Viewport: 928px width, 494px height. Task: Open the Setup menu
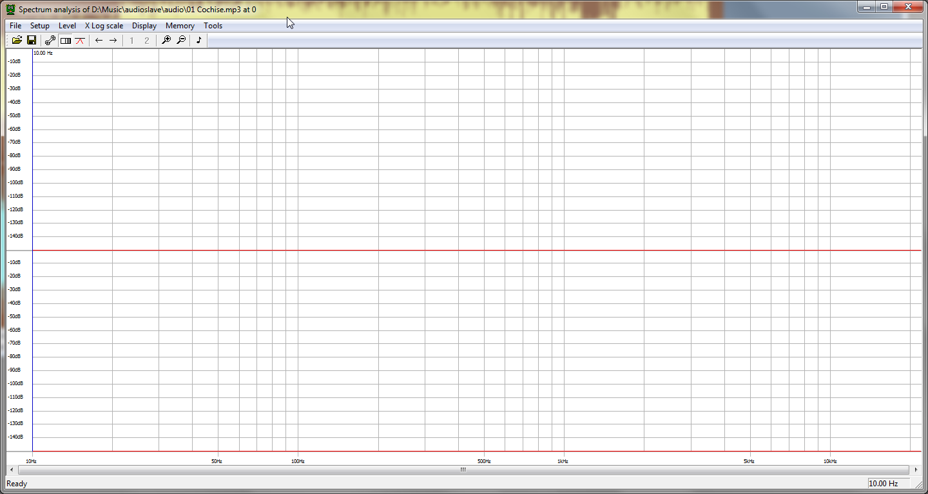click(40, 26)
